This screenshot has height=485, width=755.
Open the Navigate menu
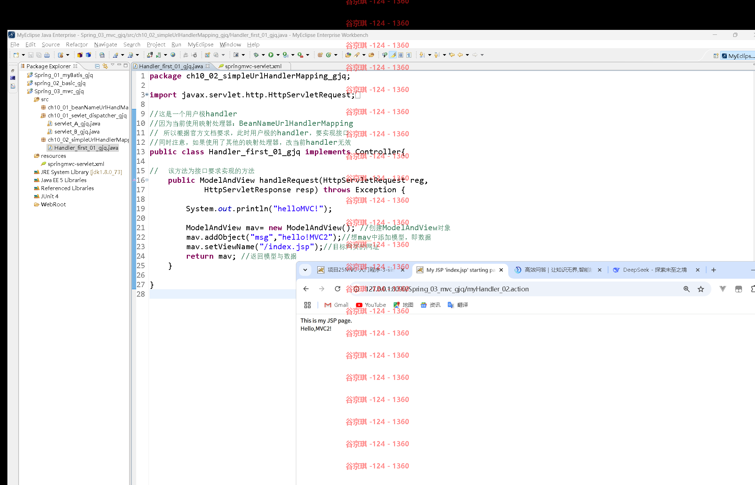[106, 45]
